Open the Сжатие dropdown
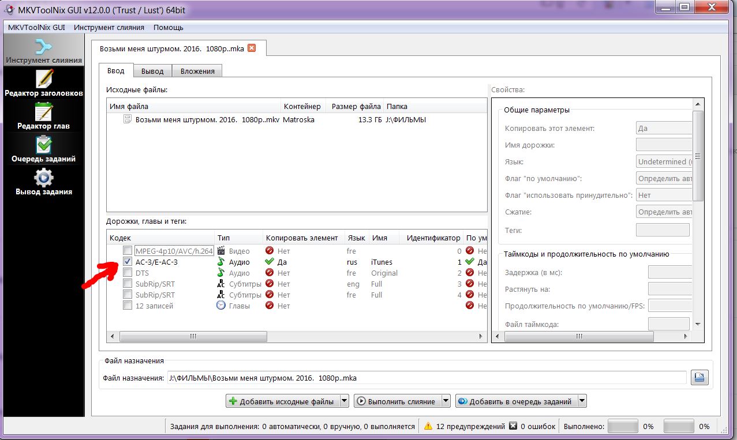 click(664, 212)
